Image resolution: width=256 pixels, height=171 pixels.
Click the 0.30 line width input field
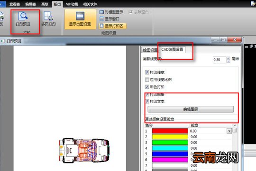coord(219,60)
